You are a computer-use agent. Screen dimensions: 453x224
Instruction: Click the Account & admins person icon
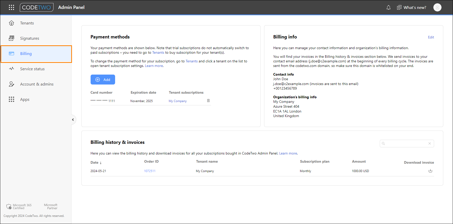point(11,84)
